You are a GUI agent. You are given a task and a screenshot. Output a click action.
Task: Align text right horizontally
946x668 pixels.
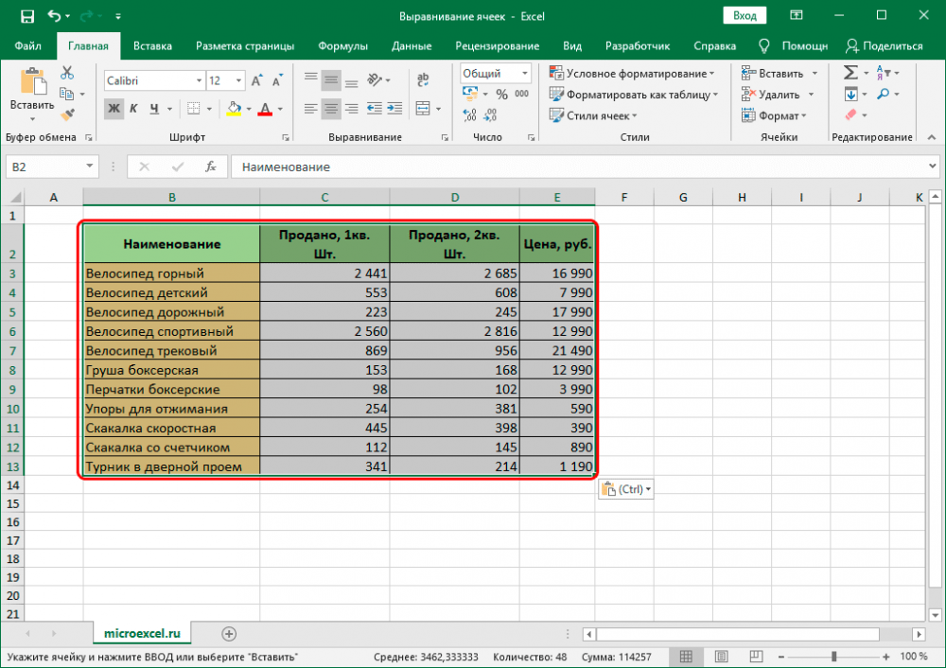[x=351, y=109]
